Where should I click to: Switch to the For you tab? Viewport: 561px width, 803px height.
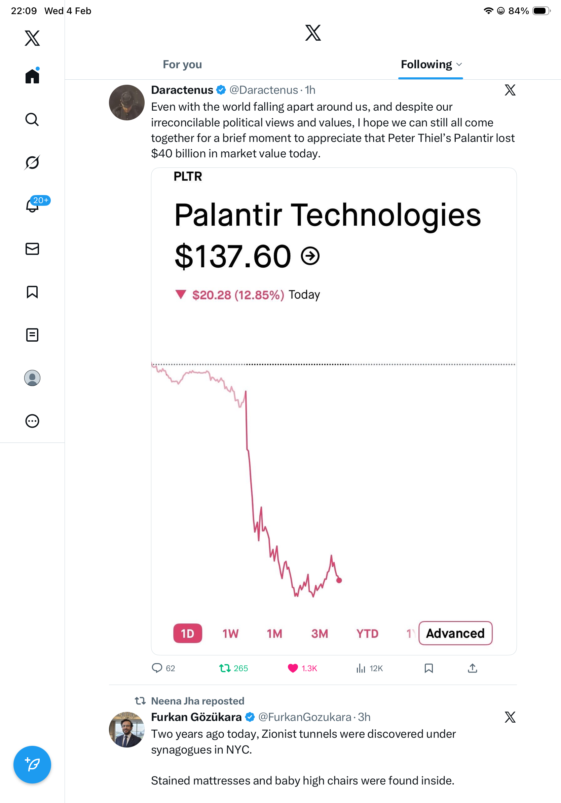click(x=182, y=64)
